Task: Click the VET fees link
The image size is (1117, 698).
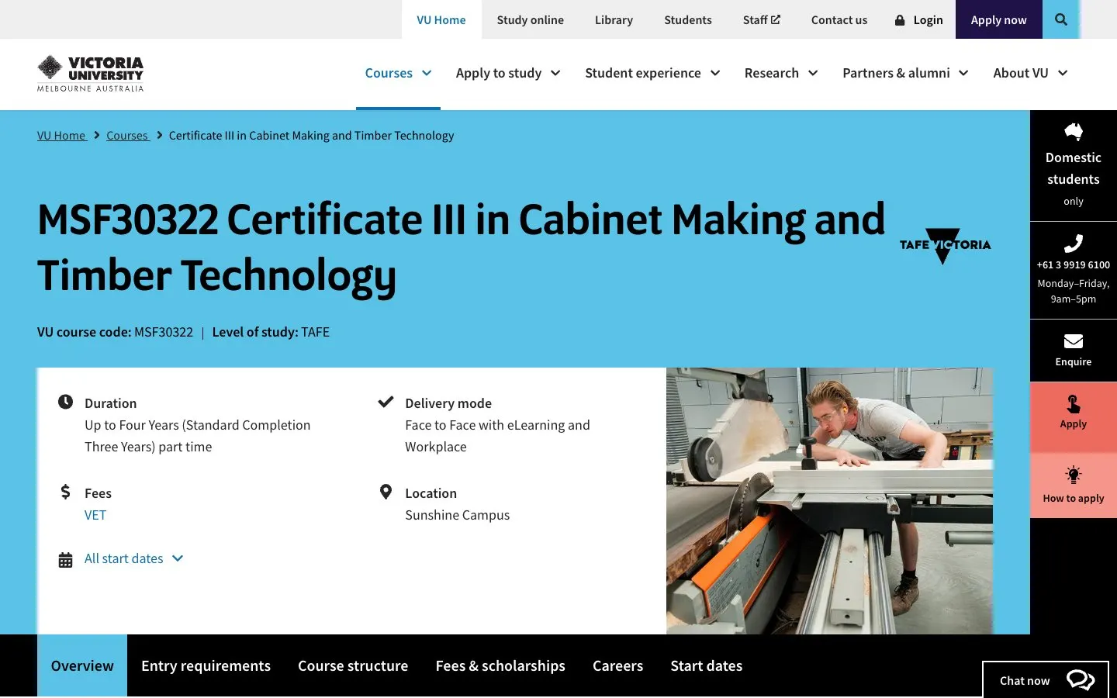Action: pos(95,515)
